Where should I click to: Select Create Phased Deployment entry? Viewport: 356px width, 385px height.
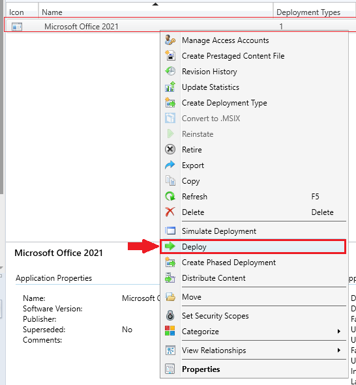[x=254, y=263]
